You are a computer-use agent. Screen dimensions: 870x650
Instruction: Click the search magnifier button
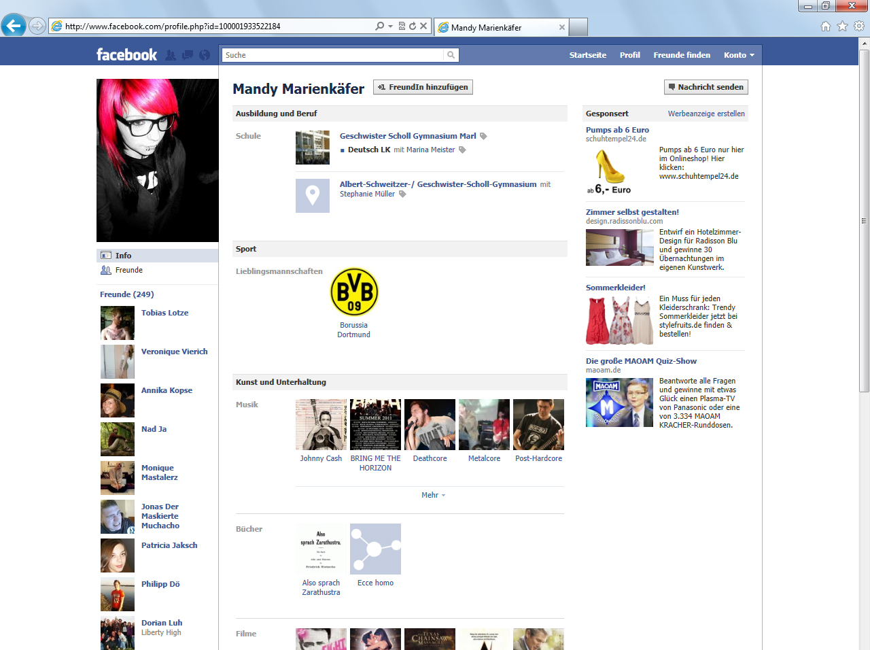pyautogui.click(x=451, y=55)
